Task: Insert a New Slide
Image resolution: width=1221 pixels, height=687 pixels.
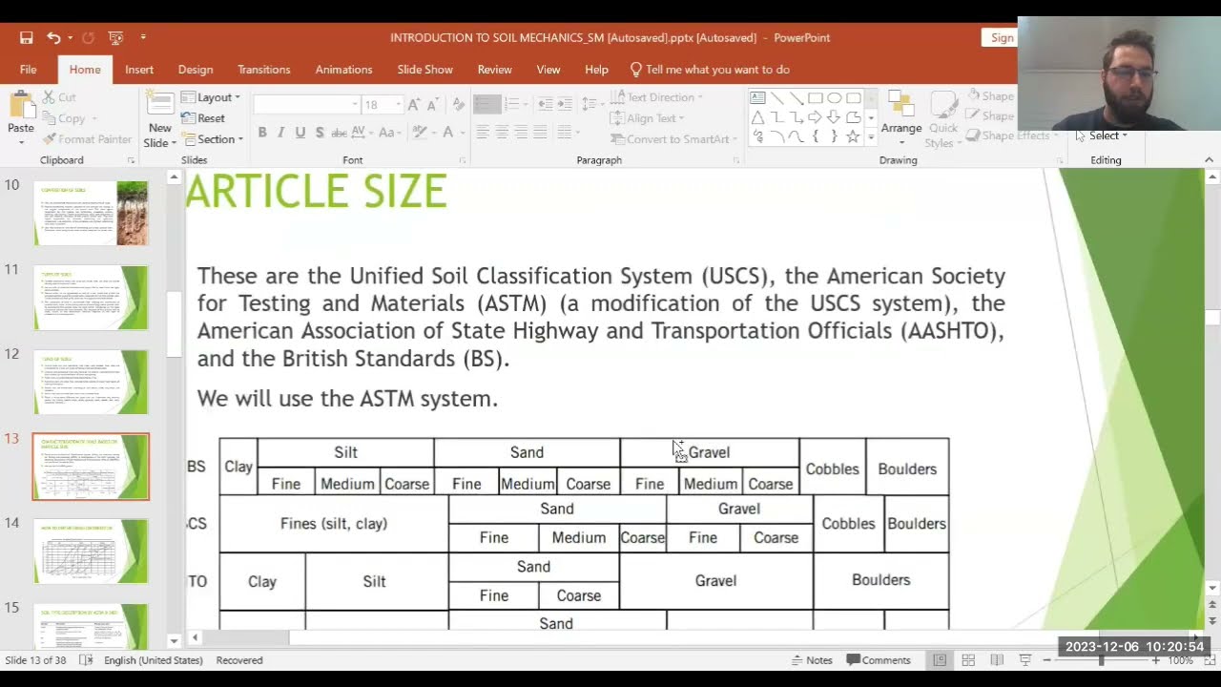Action: (x=159, y=119)
